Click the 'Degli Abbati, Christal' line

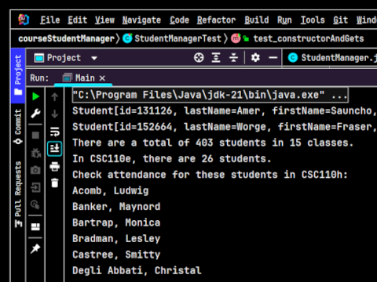point(137,270)
